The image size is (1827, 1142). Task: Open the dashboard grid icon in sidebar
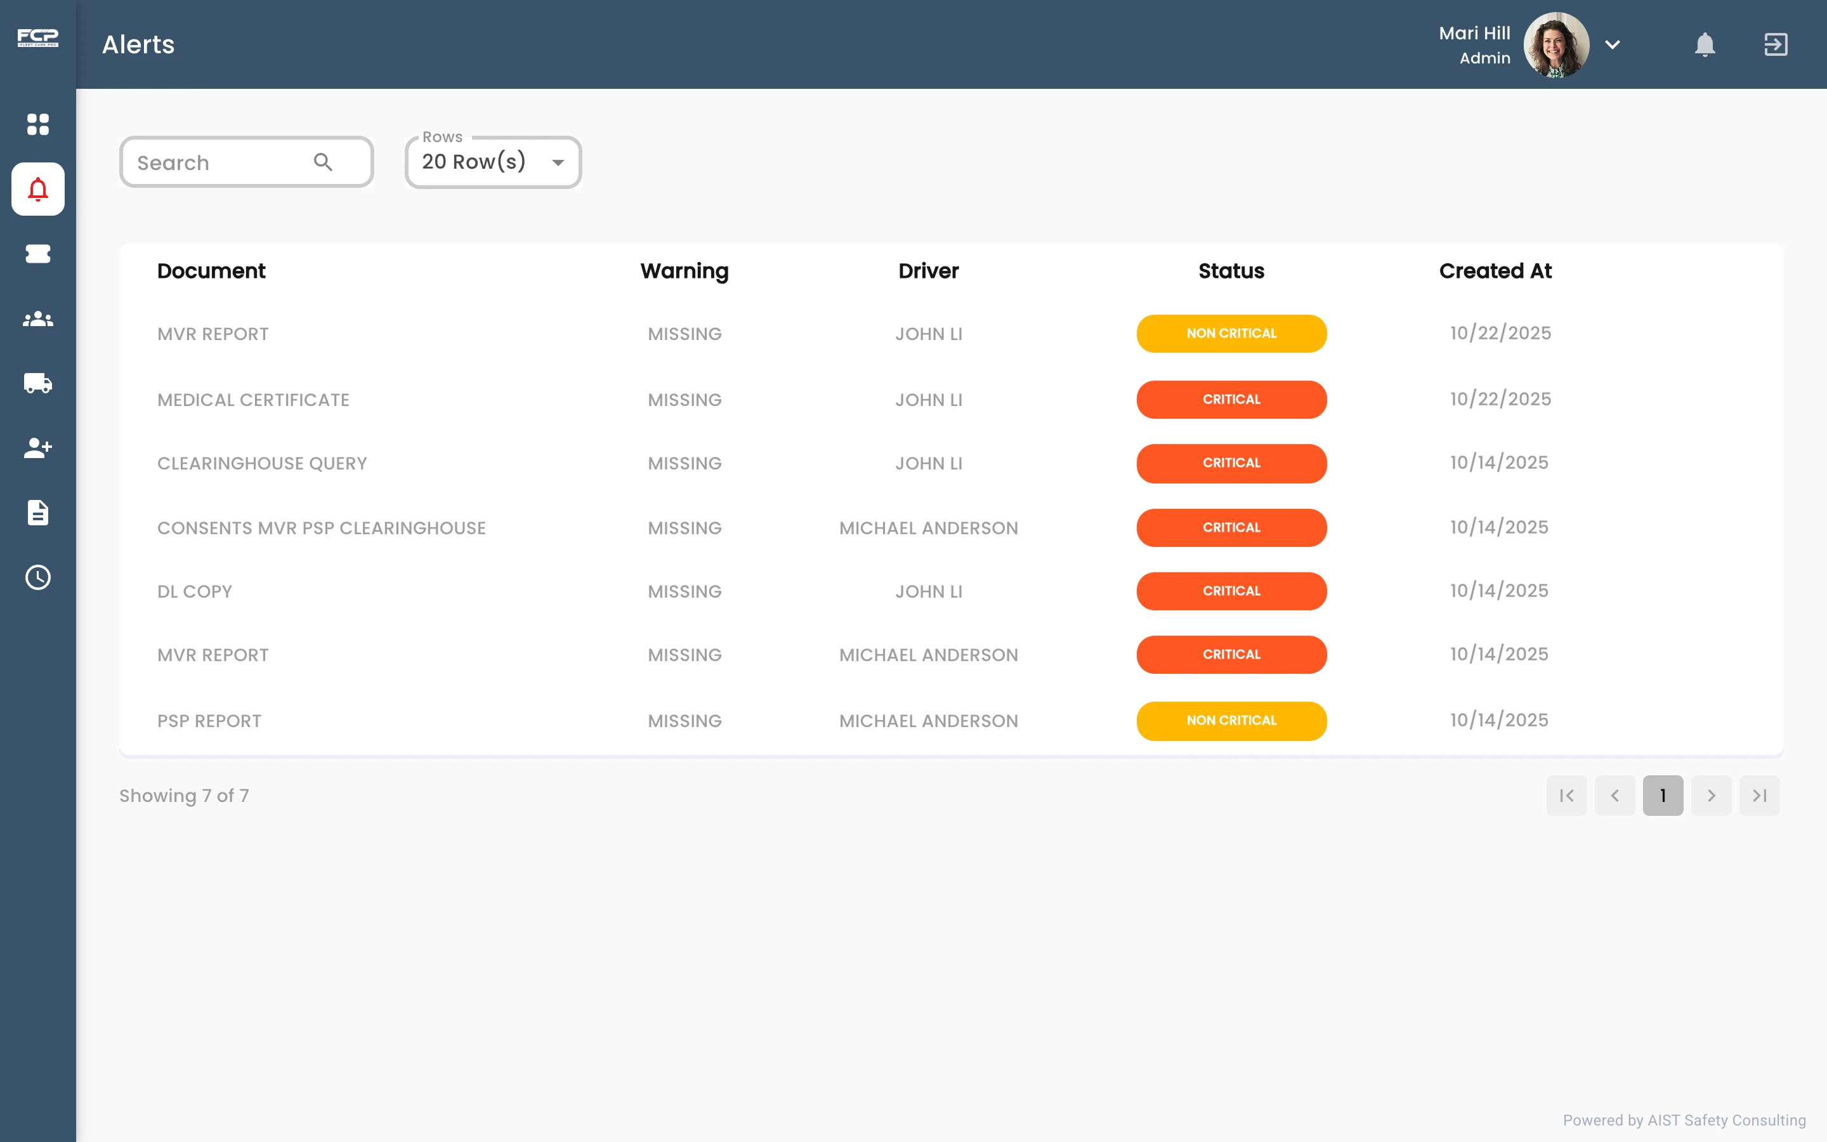pyautogui.click(x=38, y=124)
